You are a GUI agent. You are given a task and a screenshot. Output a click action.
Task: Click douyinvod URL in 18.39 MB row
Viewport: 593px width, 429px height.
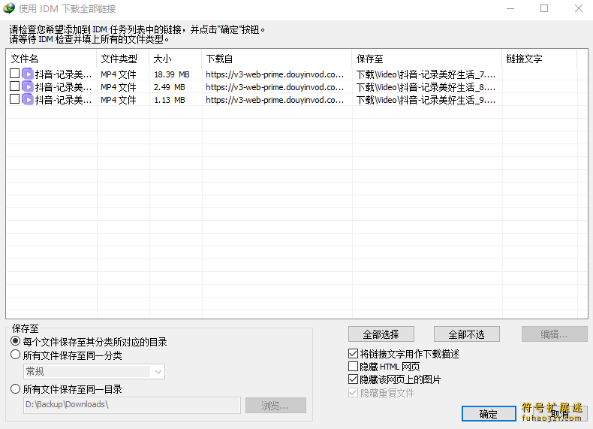click(x=275, y=74)
